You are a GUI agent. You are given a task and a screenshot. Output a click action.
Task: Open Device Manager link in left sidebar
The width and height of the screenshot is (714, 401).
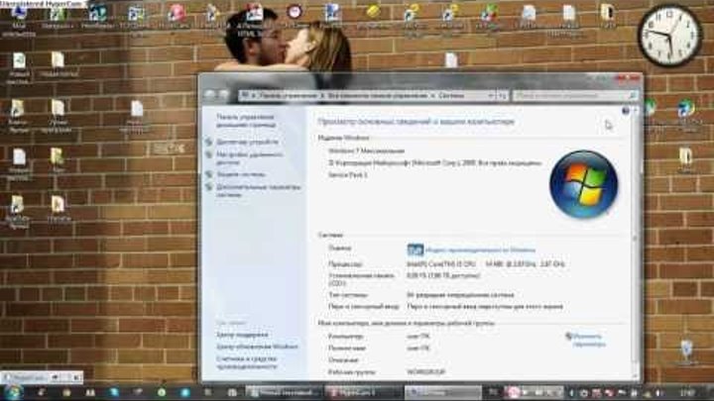247,142
